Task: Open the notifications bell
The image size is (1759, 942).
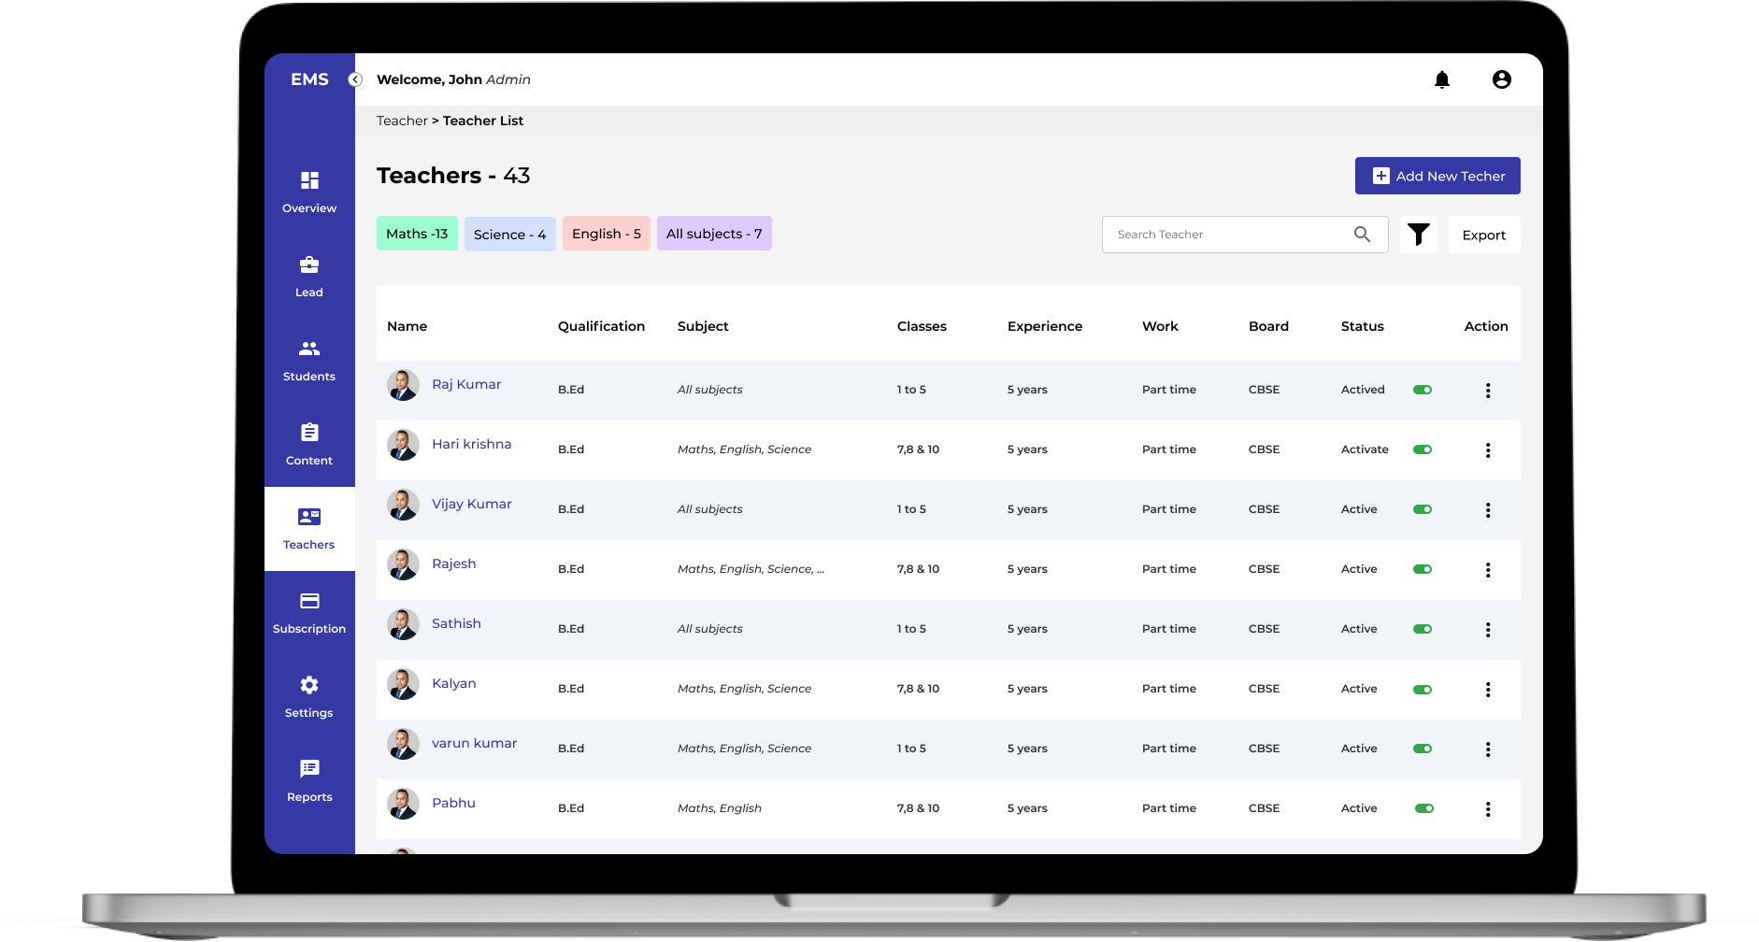Action: coord(1442,80)
